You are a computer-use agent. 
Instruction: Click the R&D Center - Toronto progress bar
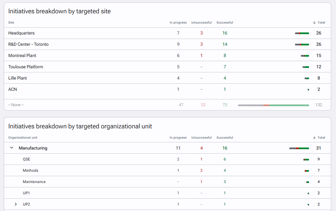click(302, 44)
